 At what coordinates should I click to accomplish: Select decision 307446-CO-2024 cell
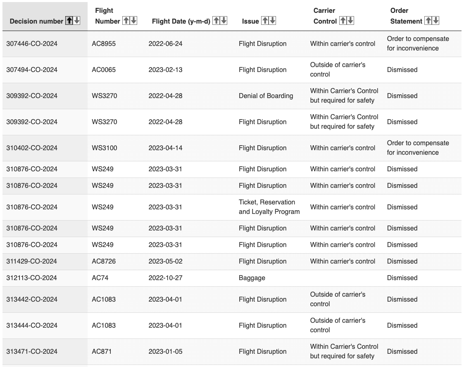32,44
